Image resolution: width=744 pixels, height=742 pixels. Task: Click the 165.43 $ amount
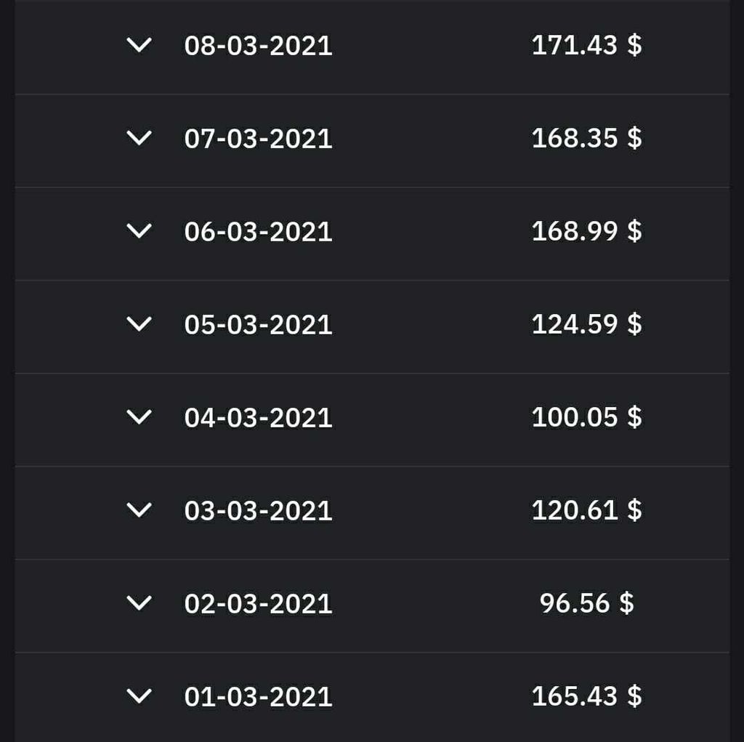tap(586, 696)
